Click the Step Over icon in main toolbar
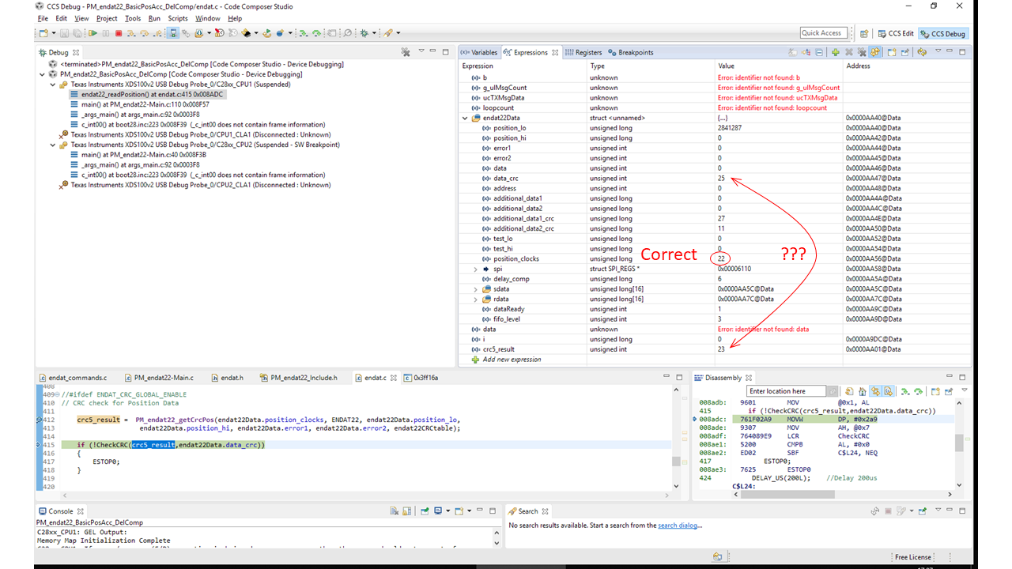Screen dimensions: 1012x569 [144, 33]
